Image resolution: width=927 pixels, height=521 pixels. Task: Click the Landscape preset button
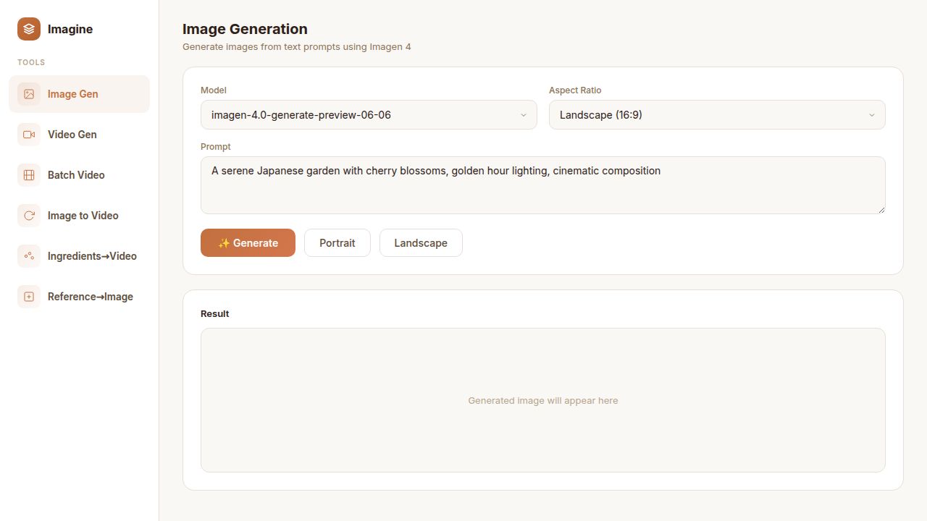421,242
